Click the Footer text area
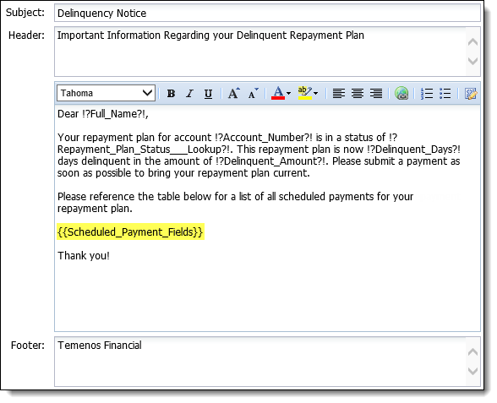497x403 pixels. 260,362
